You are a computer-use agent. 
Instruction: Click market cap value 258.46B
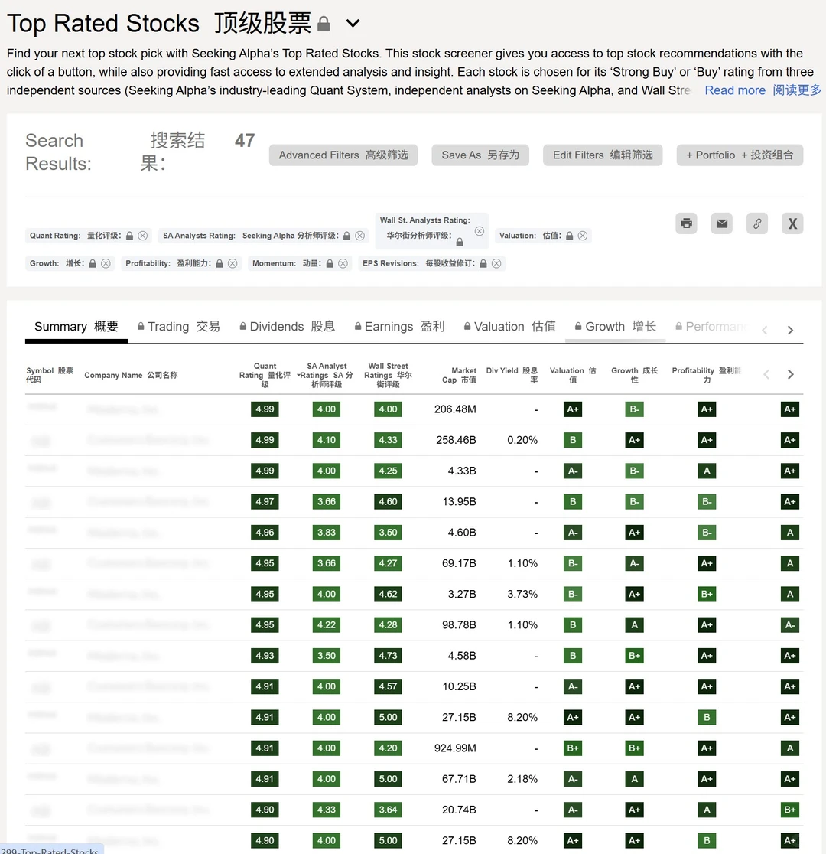click(x=456, y=440)
